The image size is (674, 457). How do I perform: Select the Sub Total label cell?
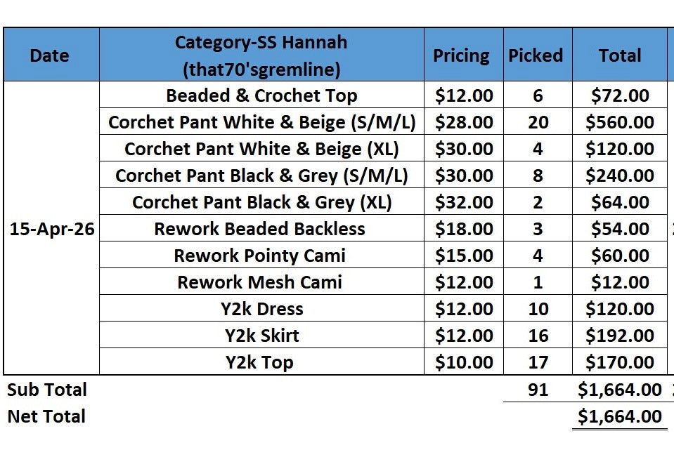47,389
